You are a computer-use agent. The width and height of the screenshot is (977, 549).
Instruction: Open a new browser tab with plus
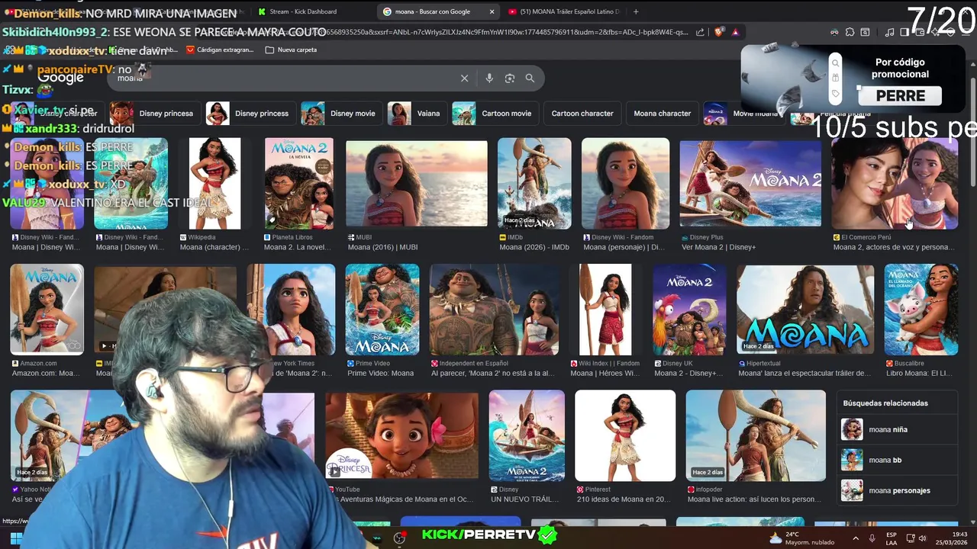tap(636, 11)
